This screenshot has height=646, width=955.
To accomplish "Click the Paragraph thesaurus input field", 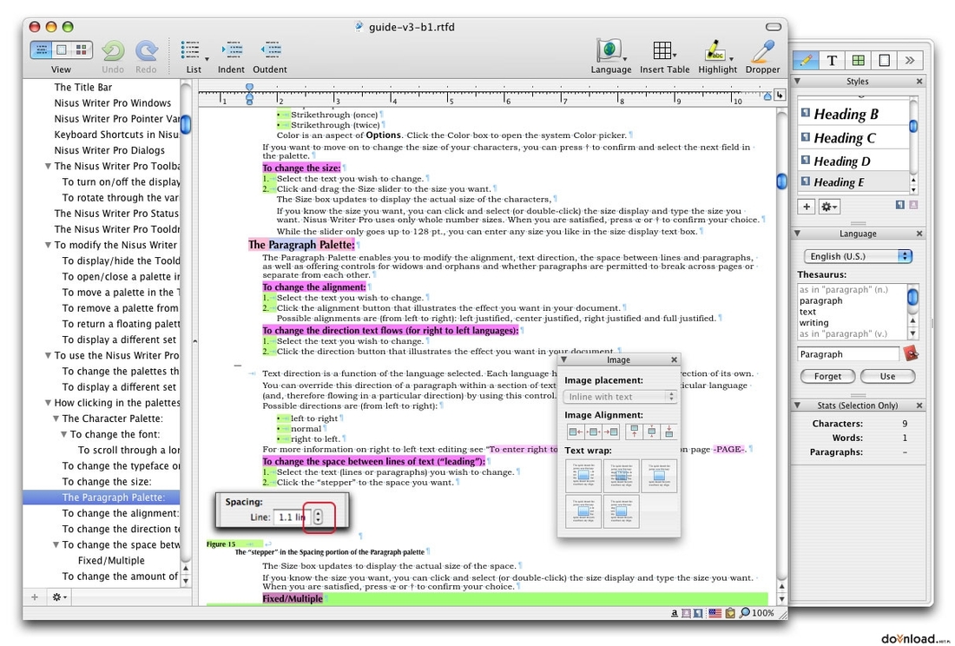I will click(x=848, y=353).
